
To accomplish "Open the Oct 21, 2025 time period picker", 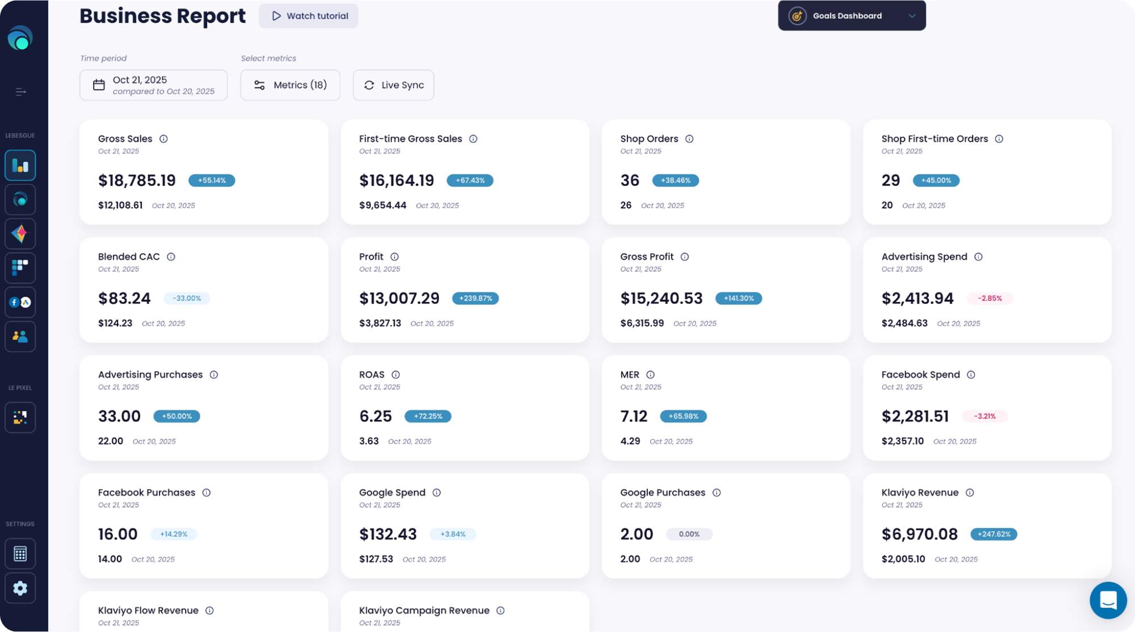I will (153, 85).
